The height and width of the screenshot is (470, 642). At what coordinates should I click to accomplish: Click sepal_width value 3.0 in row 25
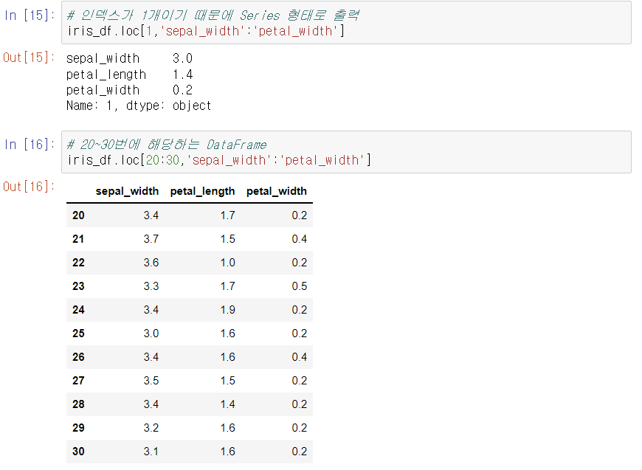pyautogui.click(x=151, y=334)
